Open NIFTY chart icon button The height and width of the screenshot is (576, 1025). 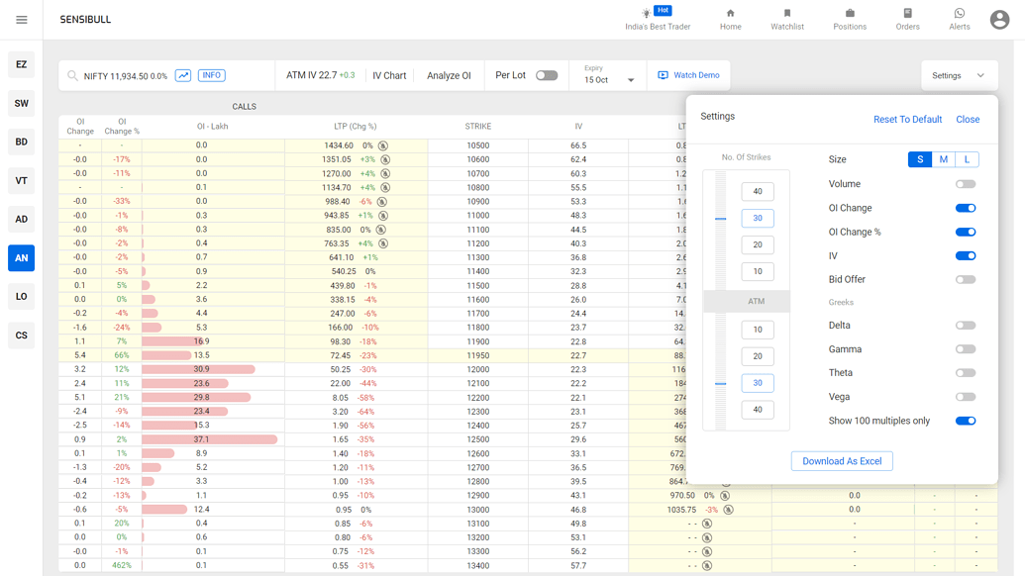point(183,75)
